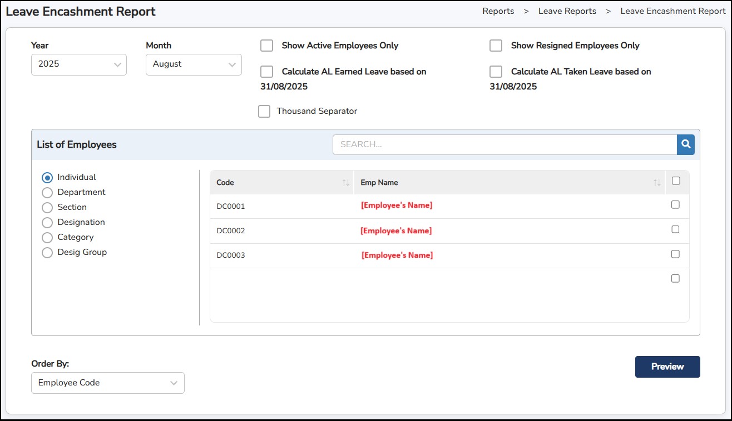Viewport: 732px width, 421px height.
Task: Tick the checkbox for DC0003
Action: 675,254
